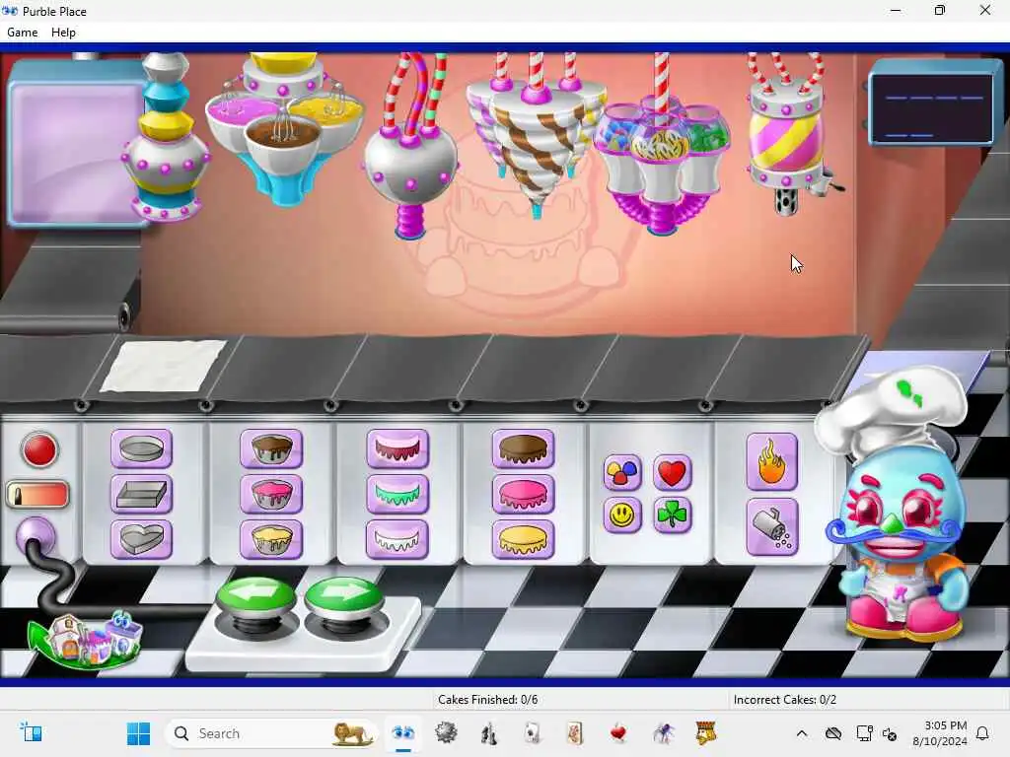This screenshot has height=757, width=1010.
Task: Return to Purble Place village home icon
Action: [x=85, y=639]
